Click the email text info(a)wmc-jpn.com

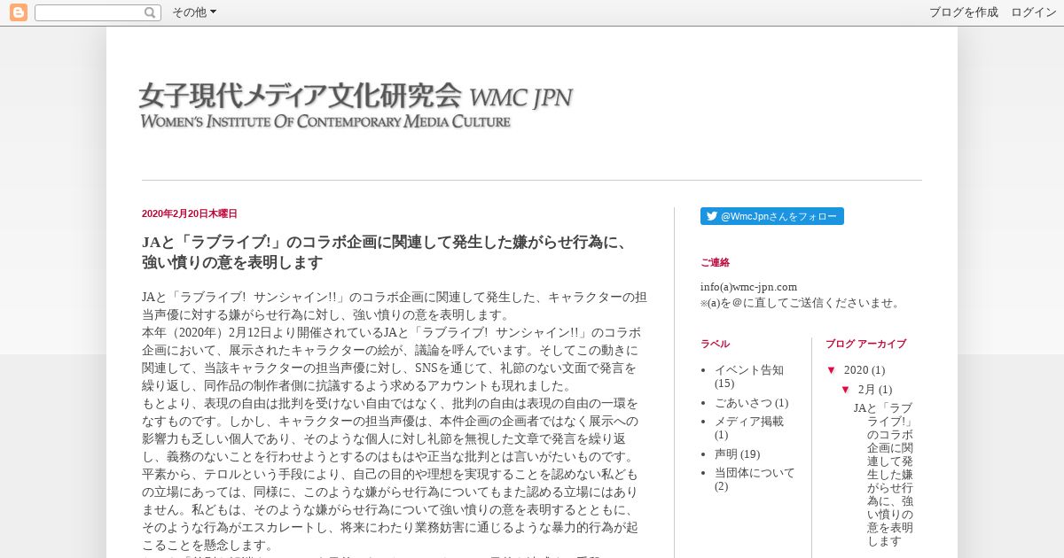click(x=748, y=286)
